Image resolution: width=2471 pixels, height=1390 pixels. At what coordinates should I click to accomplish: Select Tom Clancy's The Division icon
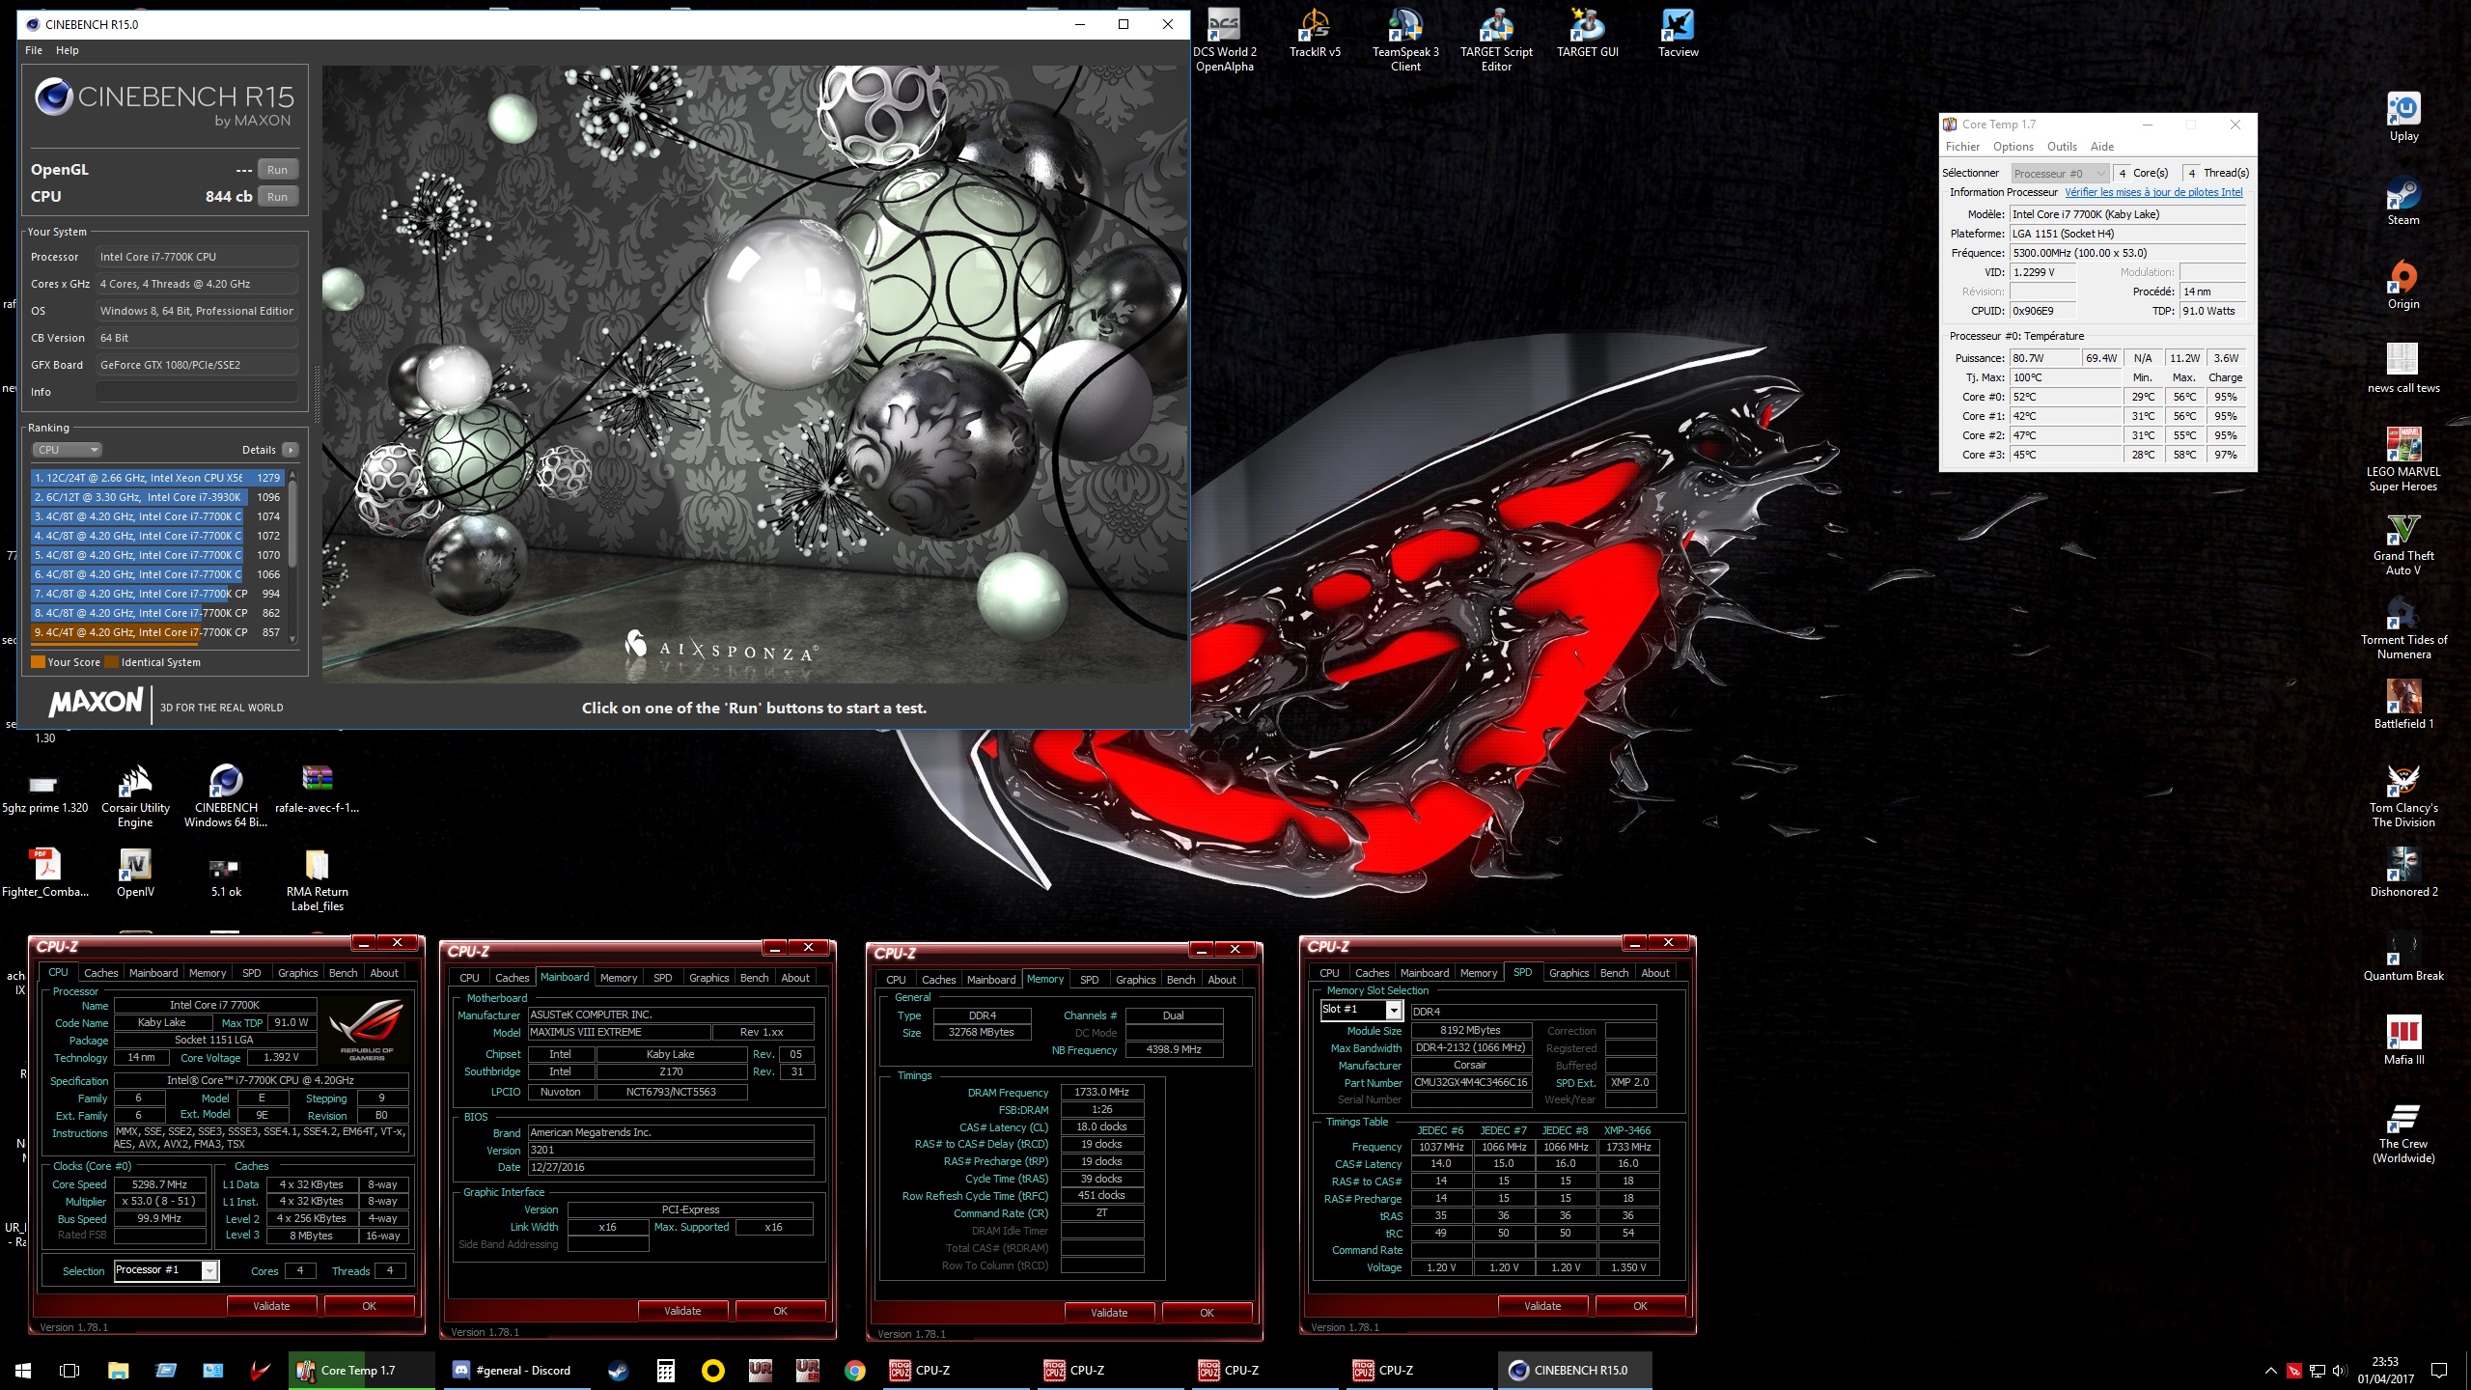[x=2403, y=796]
